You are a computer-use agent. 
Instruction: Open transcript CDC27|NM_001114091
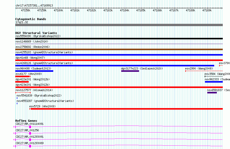pos(29,124)
